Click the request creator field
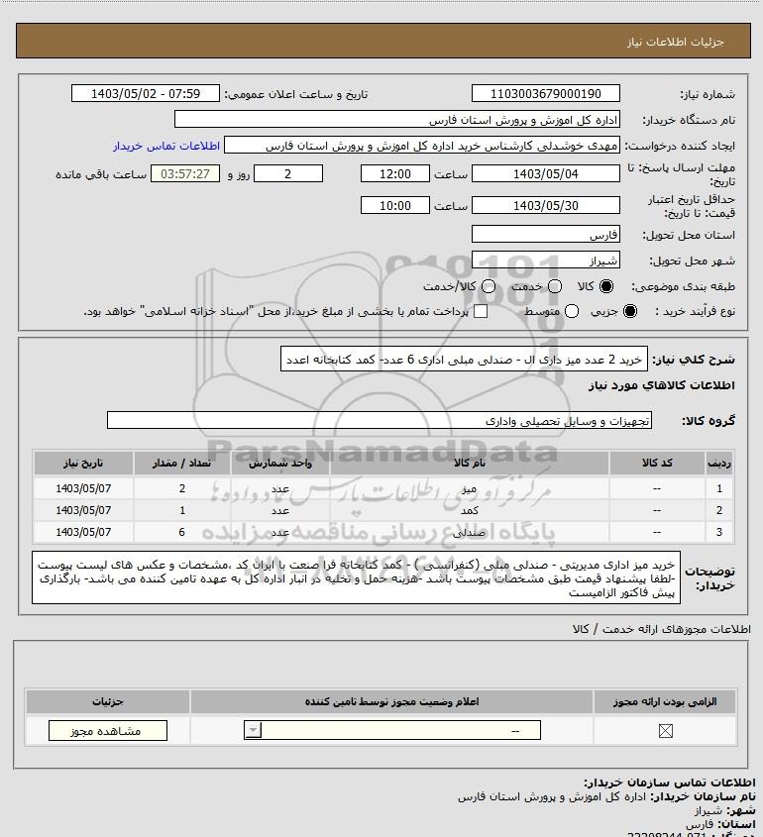The width and height of the screenshot is (763, 837). [x=422, y=146]
